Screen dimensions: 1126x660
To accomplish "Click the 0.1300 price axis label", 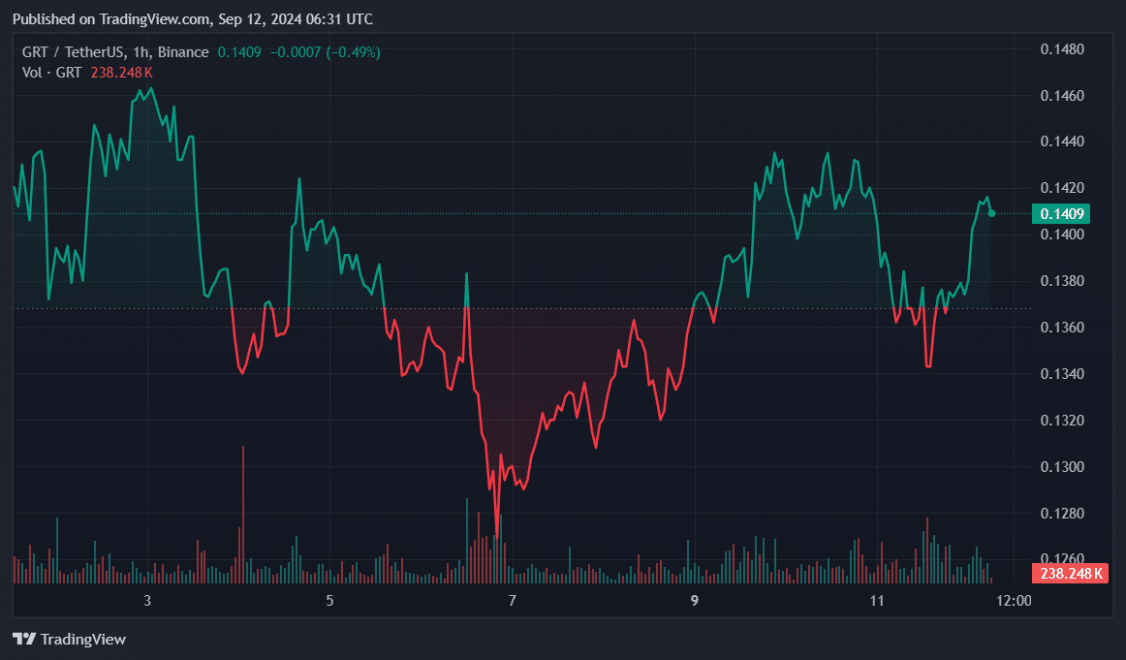I will pyautogui.click(x=1062, y=467).
